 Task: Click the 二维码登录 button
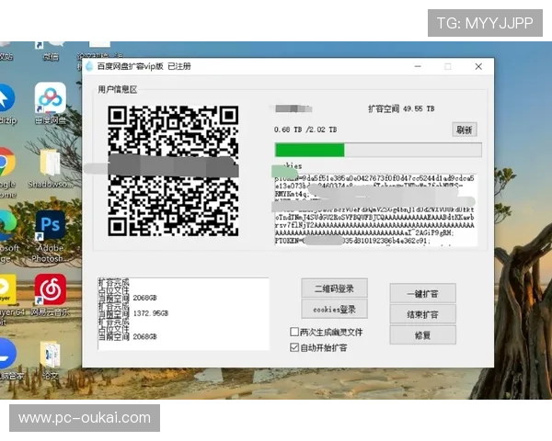[334, 288]
